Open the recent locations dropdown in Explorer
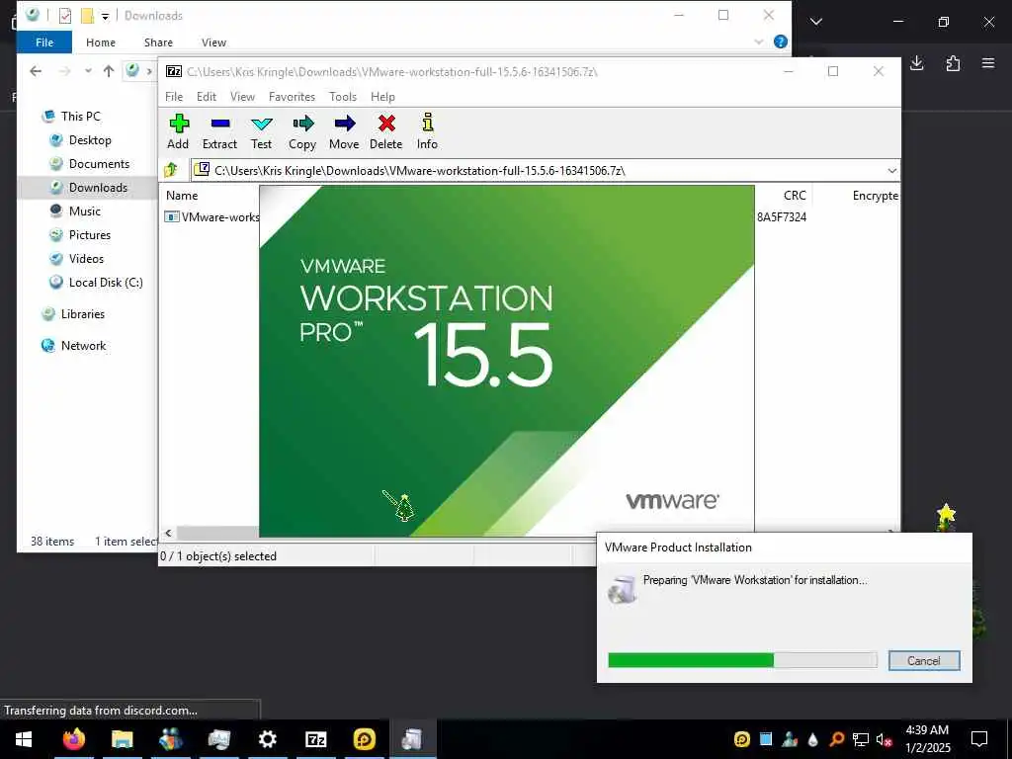 tap(88, 71)
